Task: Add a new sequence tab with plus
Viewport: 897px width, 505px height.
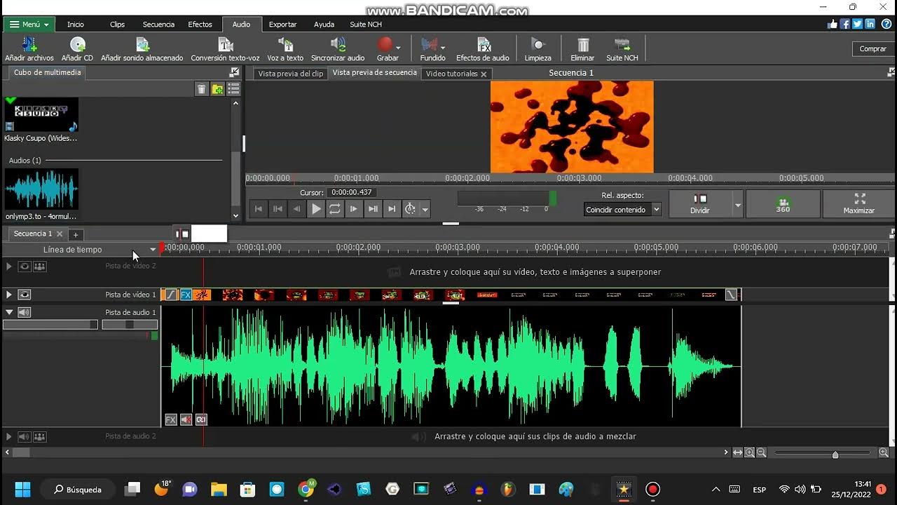Action: pos(76,234)
